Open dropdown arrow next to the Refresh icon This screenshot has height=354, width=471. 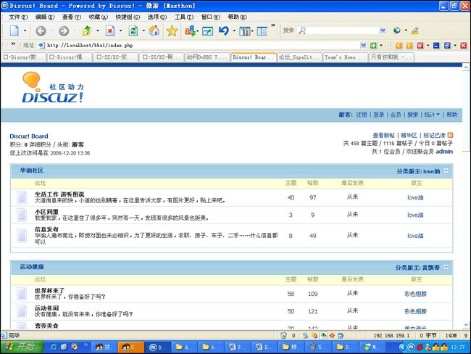click(x=143, y=30)
